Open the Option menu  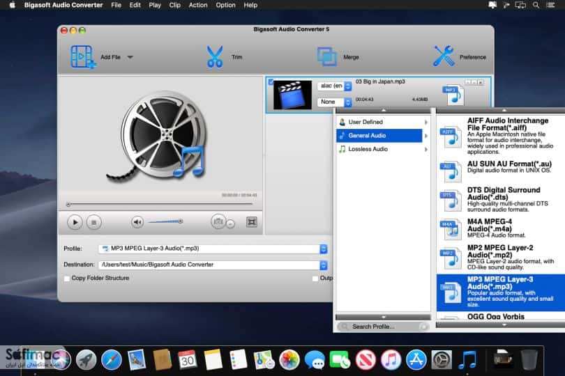coord(225,5)
